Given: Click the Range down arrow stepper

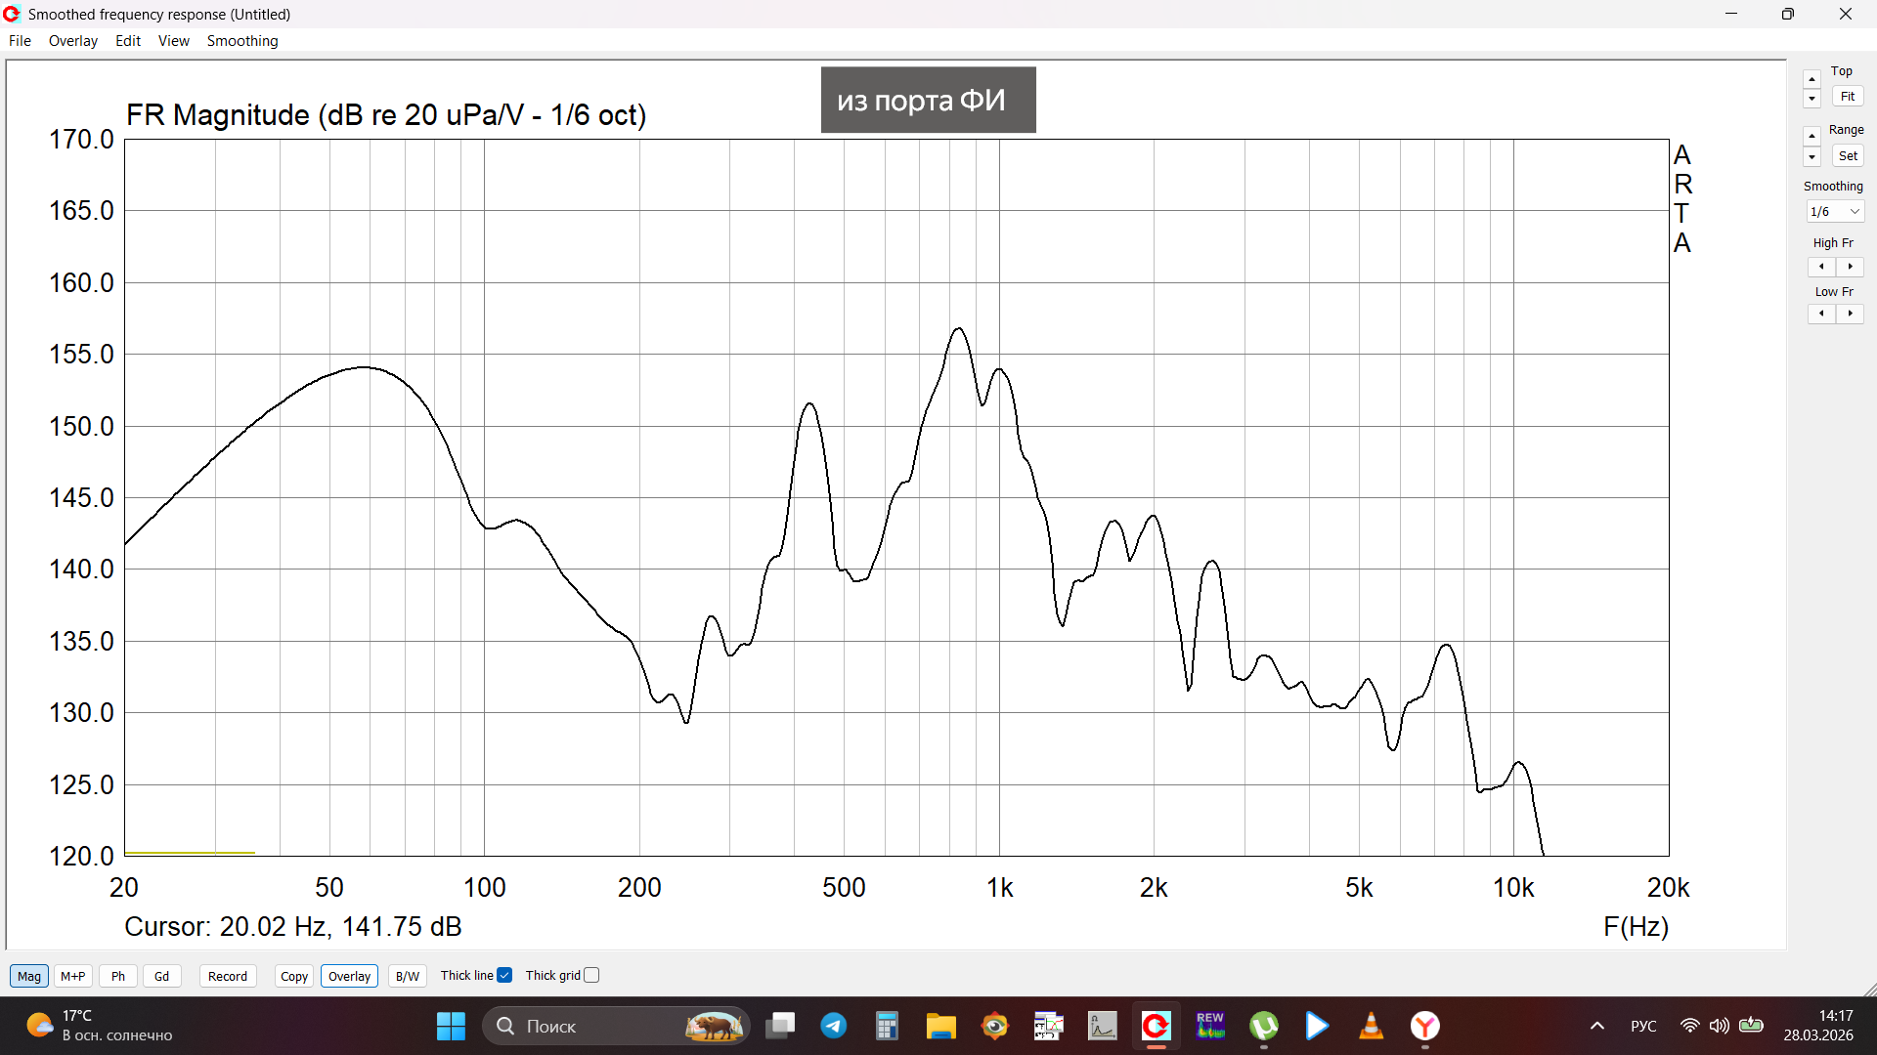Looking at the screenshot, I should point(1812,157).
